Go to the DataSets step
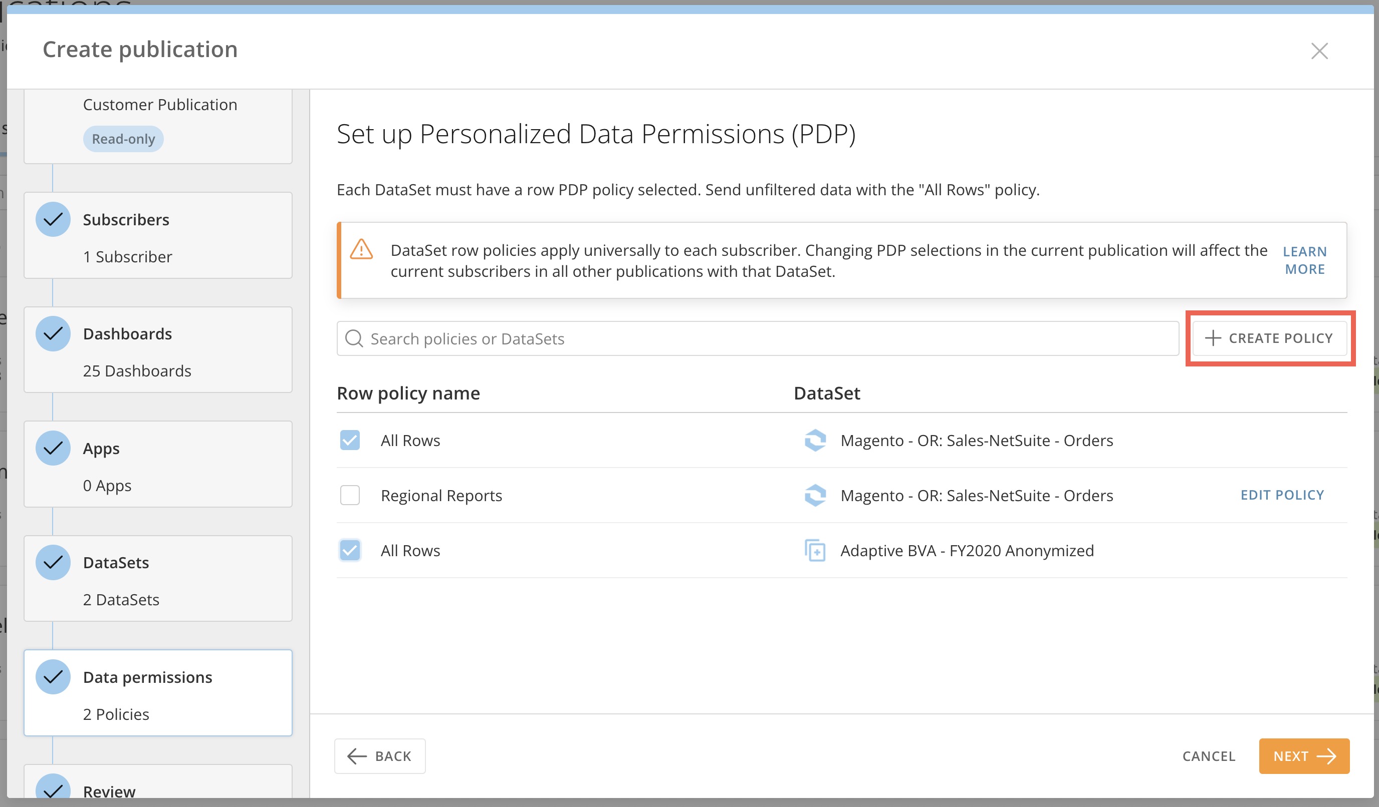 [x=158, y=578]
